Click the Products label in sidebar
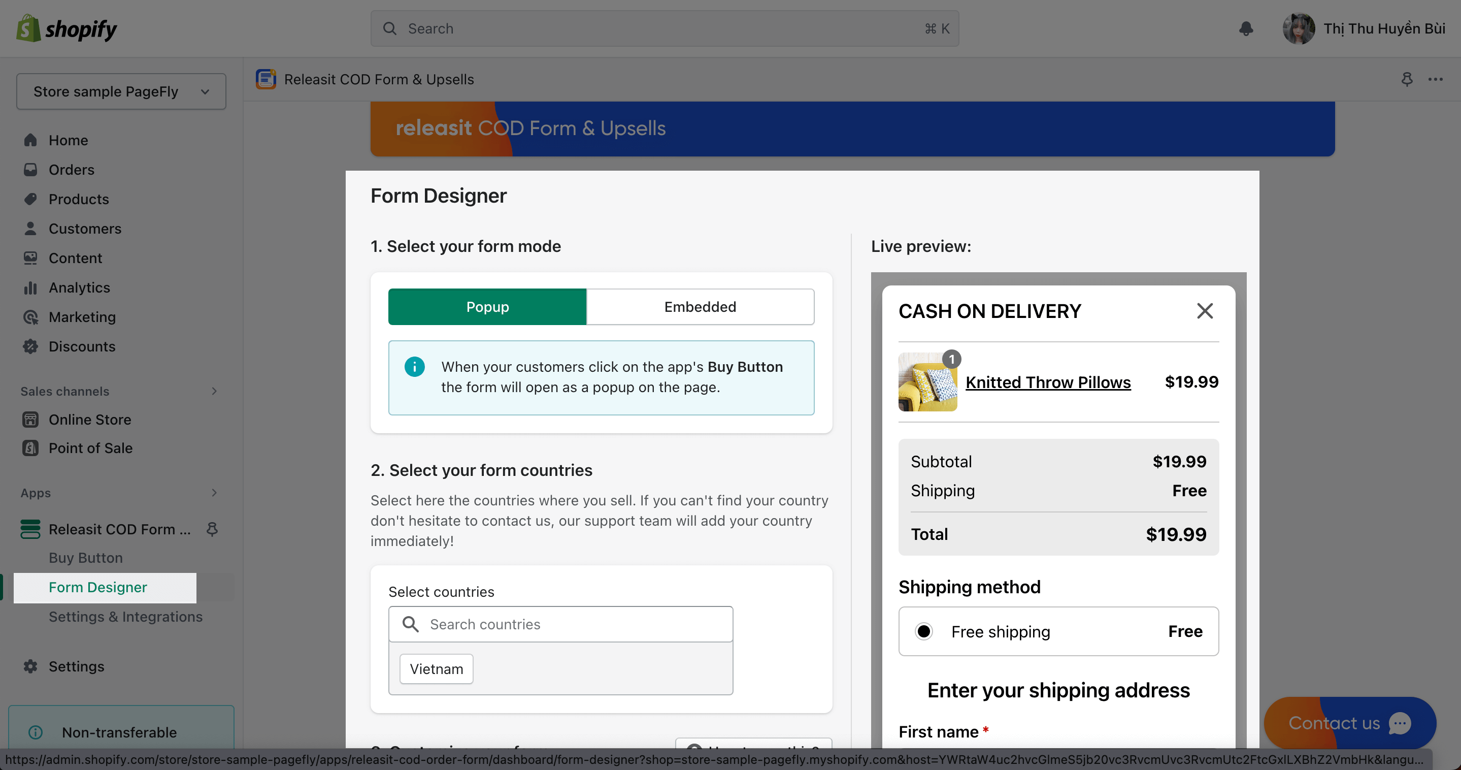Image resolution: width=1461 pixels, height=770 pixels. 79,199
